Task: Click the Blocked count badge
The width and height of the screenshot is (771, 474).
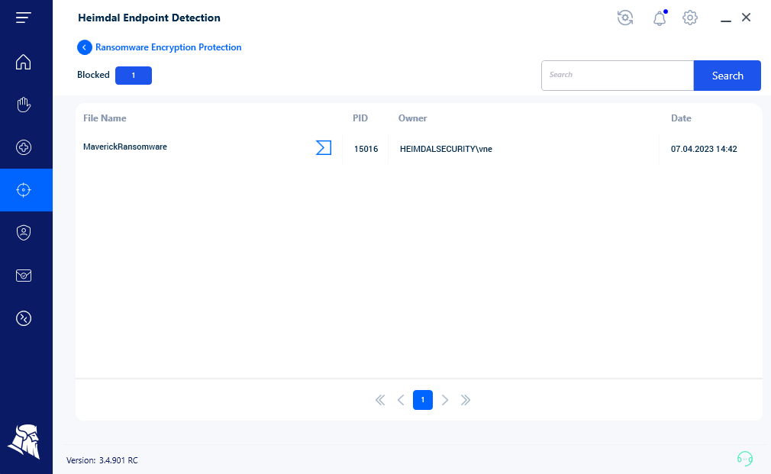Action: [x=134, y=76]
